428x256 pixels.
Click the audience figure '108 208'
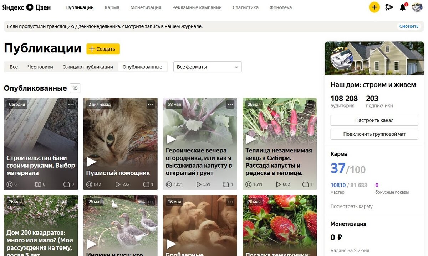point(344,99)
